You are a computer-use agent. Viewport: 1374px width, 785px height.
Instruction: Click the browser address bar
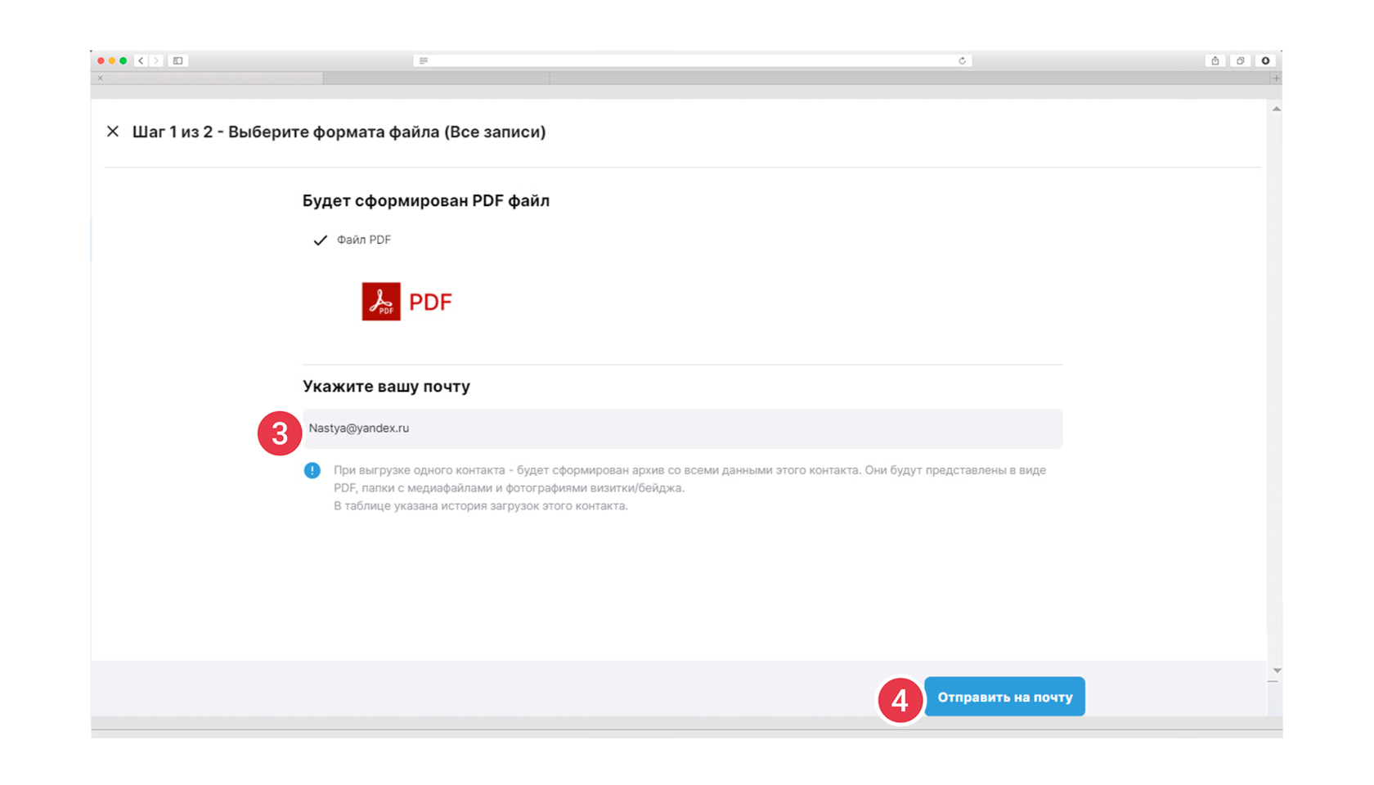[692, 61]
